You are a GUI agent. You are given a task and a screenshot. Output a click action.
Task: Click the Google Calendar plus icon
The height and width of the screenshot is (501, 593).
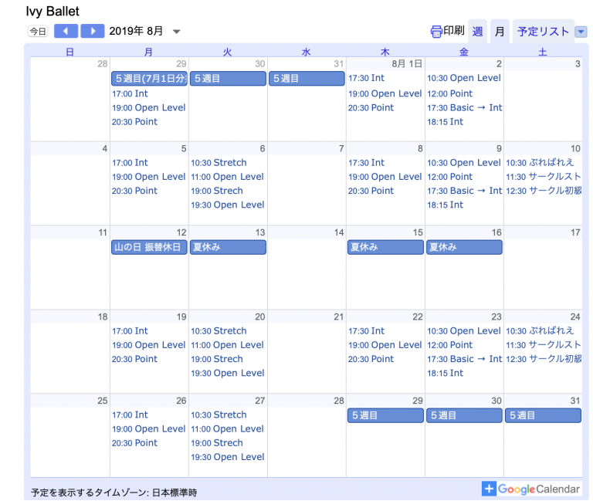click(x=489, y=489)
